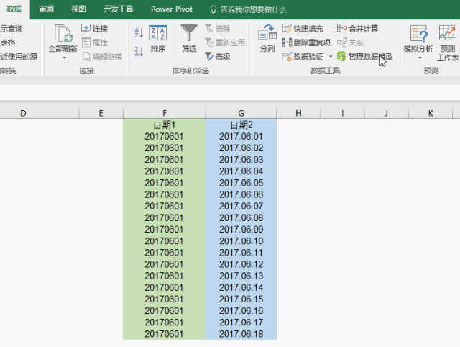Sort descending with the Z-A icon
This screenshot has width=460, height=347.
click(x=139, y=52)
